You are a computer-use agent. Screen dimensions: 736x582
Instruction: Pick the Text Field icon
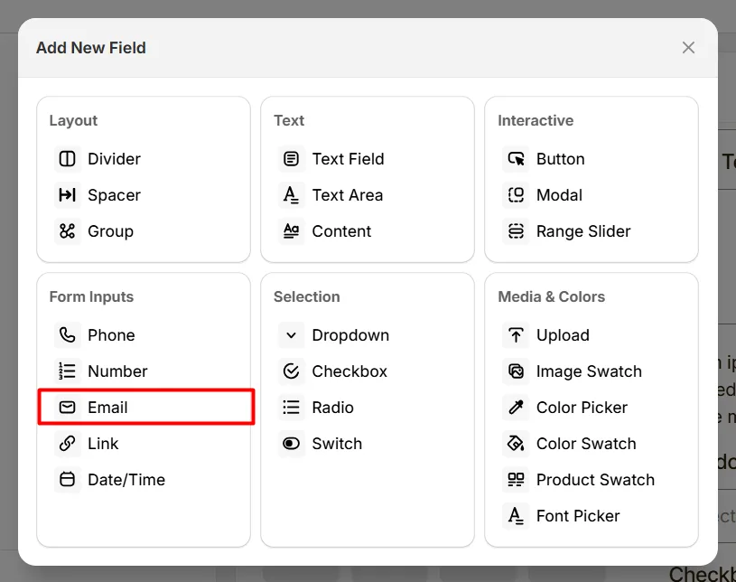[x=291, y=159]
